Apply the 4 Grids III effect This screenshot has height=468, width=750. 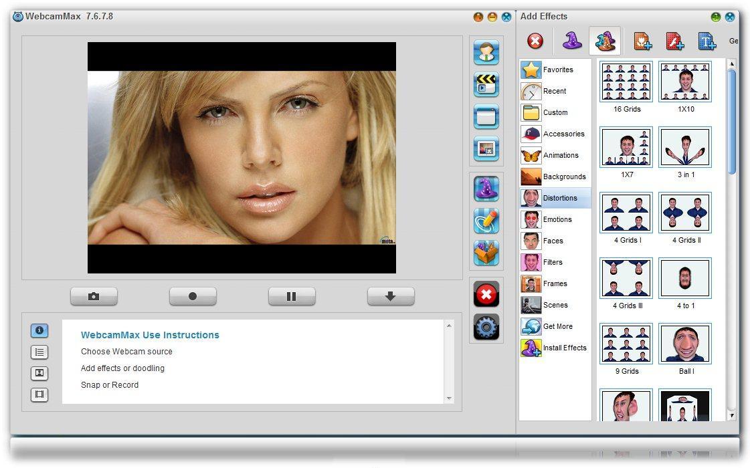[626, 278]
